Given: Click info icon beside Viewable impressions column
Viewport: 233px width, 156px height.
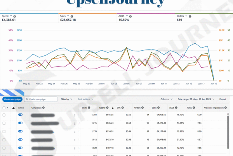Looking at the screenshot, I should point(226,108).
